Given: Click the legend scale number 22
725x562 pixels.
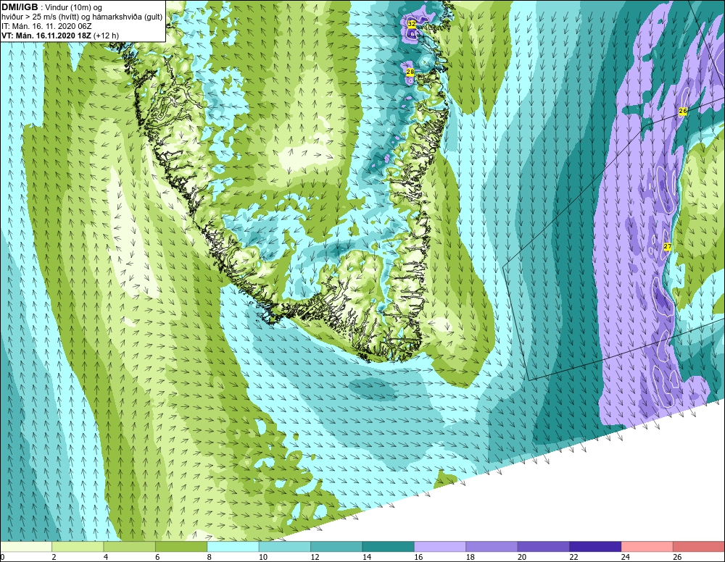Looking at the screenshot, I should pos(573,557).
